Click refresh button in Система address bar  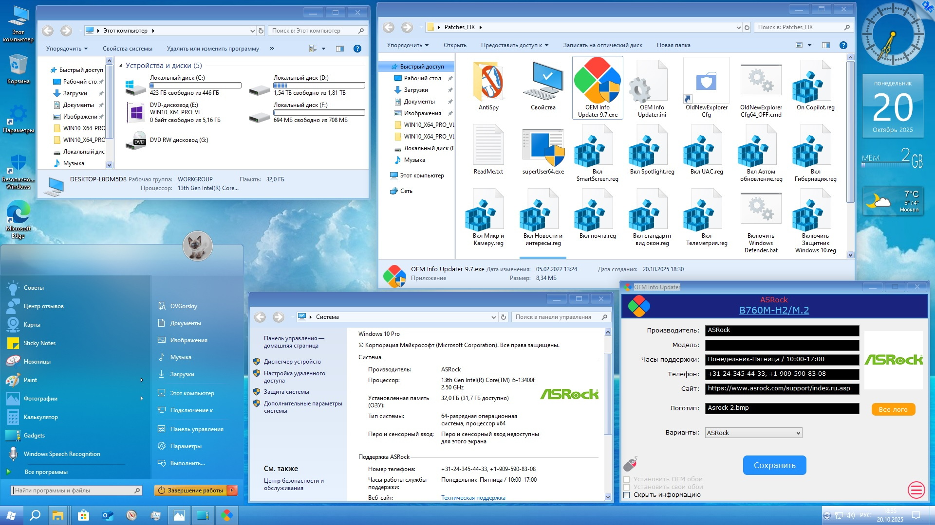point(504,317)
